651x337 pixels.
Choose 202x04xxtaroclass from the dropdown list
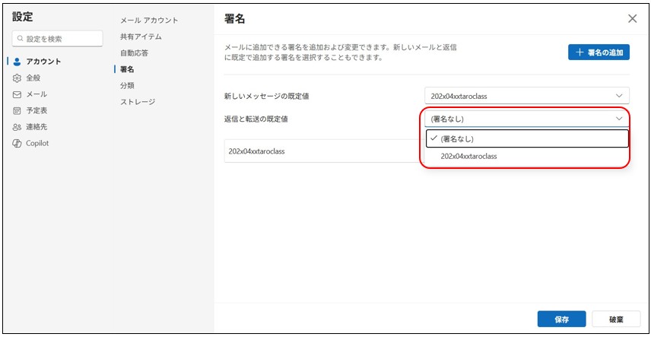pyautogui.click(x=468, y=156)
